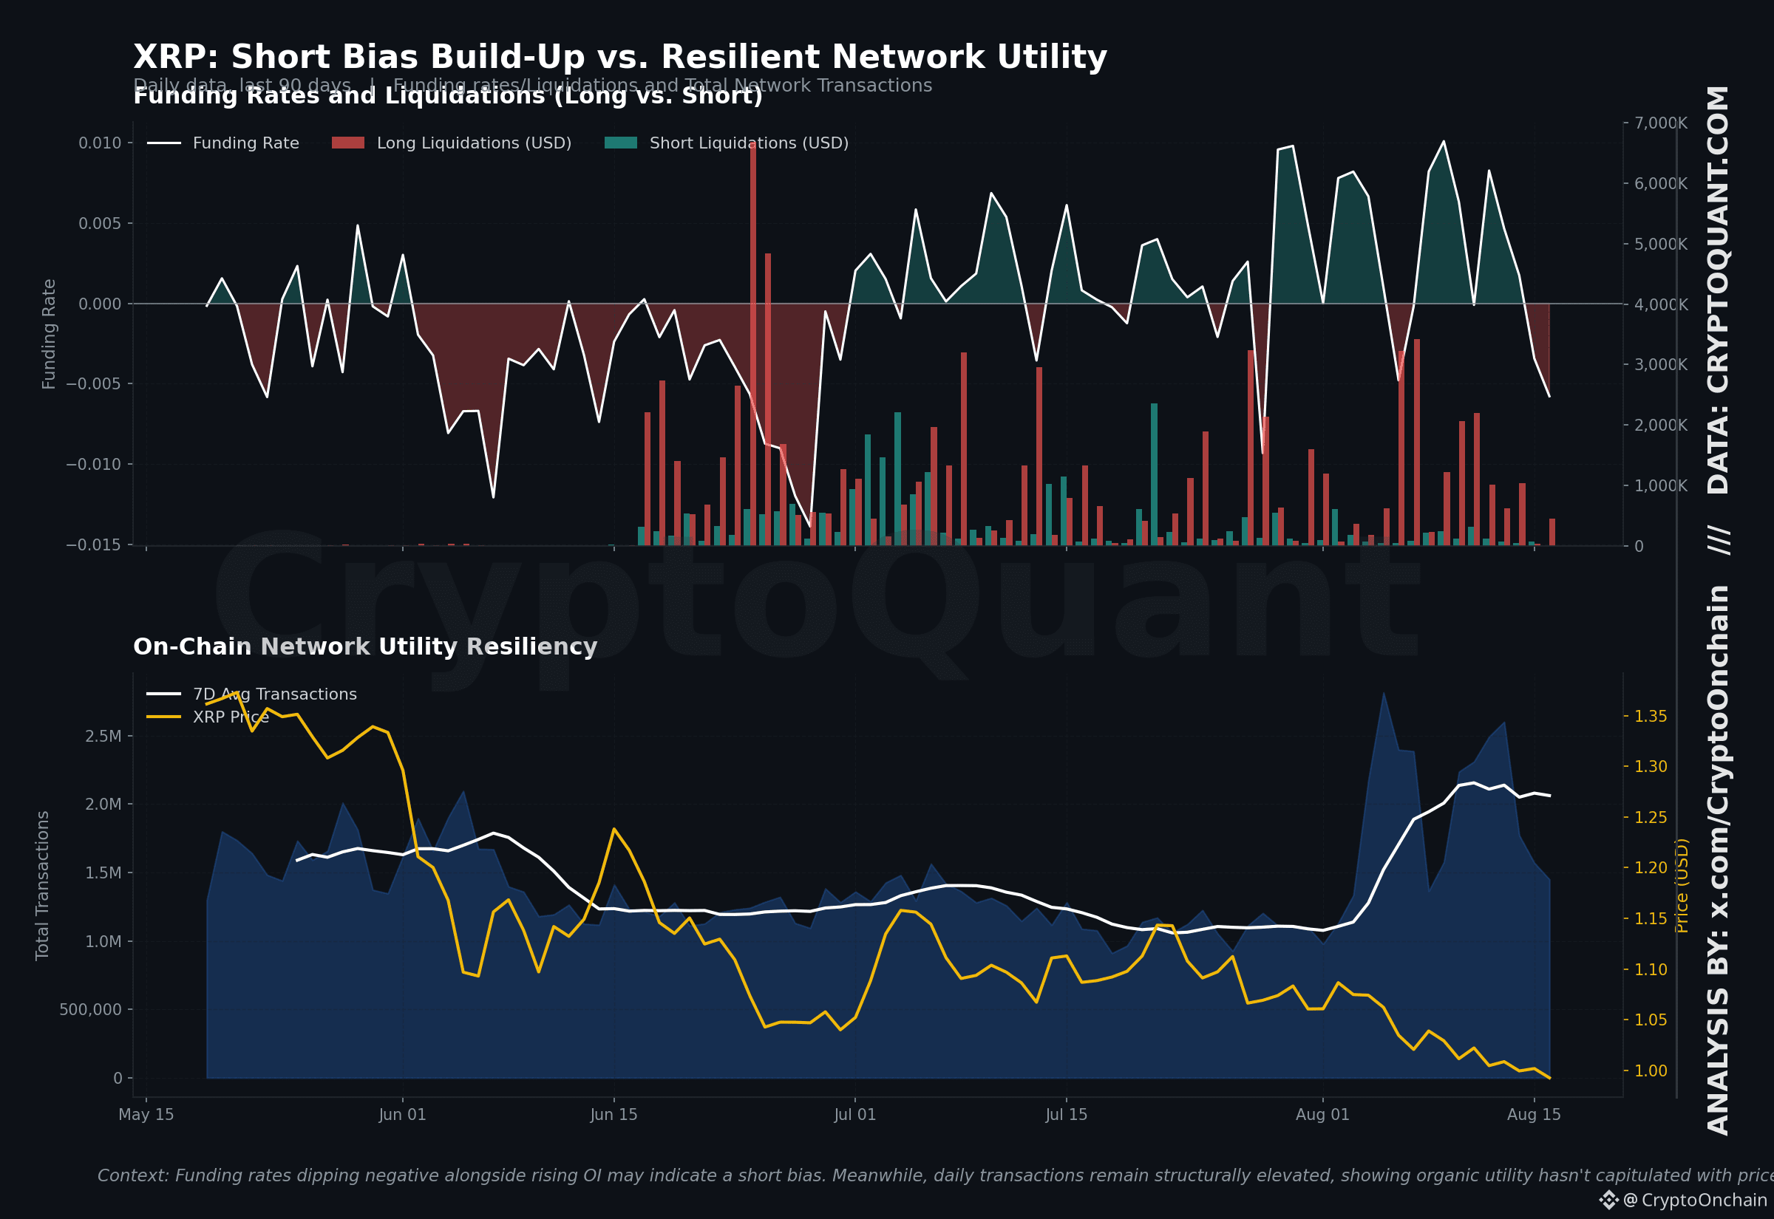
Task: Click the red Long Liquidations legend swatch
Action: click(347, 143)
